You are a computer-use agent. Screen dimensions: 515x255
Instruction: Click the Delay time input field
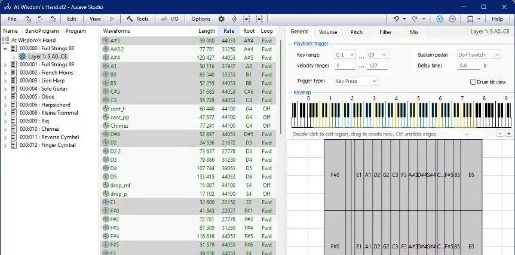click(x=468, y=66)
